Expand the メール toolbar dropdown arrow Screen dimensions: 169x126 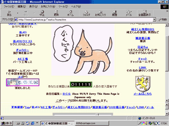click(x=131, y=12)
